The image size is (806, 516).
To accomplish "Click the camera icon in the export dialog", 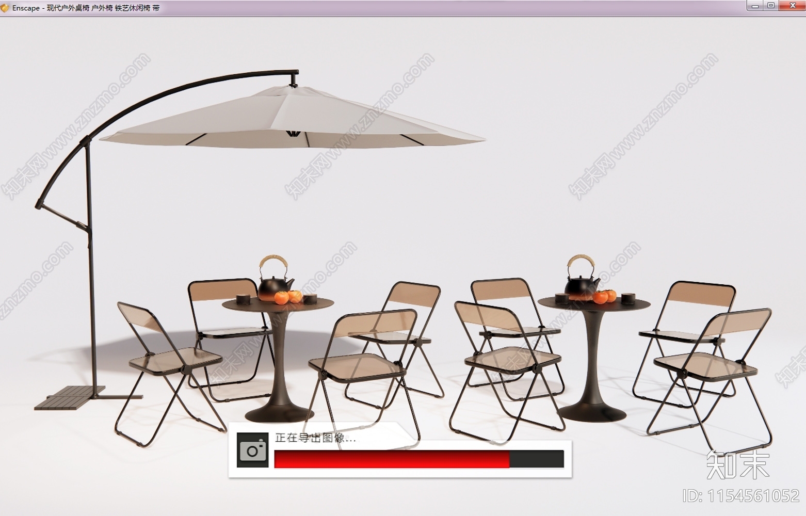I will click(x=252, y=450).
